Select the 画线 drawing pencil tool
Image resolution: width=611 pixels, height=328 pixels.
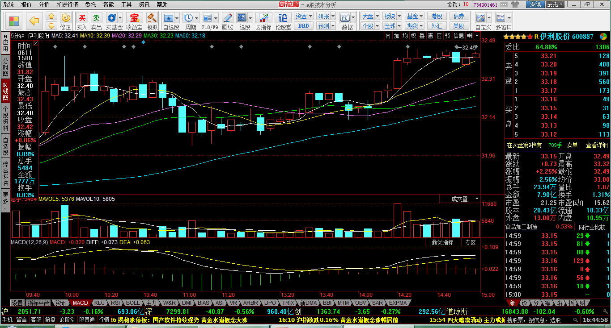(227, 18)
